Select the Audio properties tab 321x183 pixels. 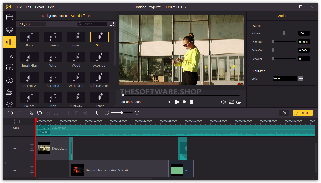coord(282,16)
